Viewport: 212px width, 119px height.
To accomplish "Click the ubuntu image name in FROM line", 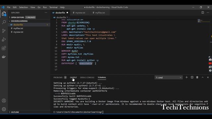I will [72, 22].
